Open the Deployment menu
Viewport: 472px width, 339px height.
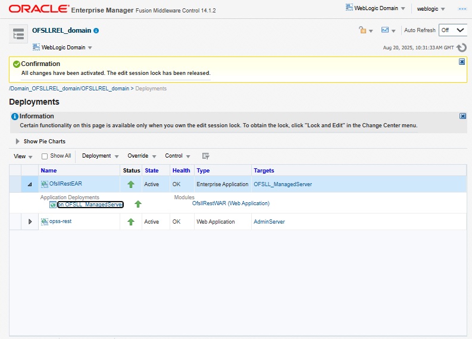(100, 156)
